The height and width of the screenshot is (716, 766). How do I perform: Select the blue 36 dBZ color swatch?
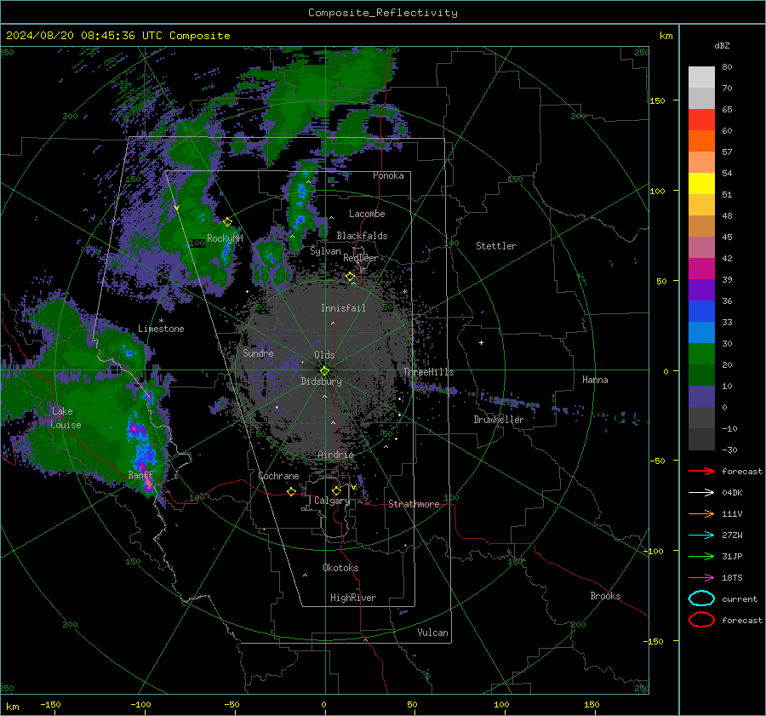point(701,312)
